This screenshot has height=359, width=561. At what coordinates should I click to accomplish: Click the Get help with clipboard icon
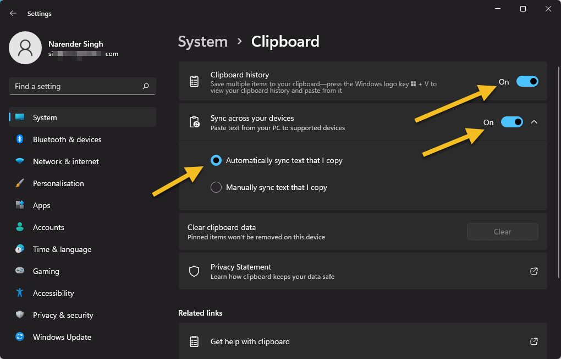pos(194,341)
